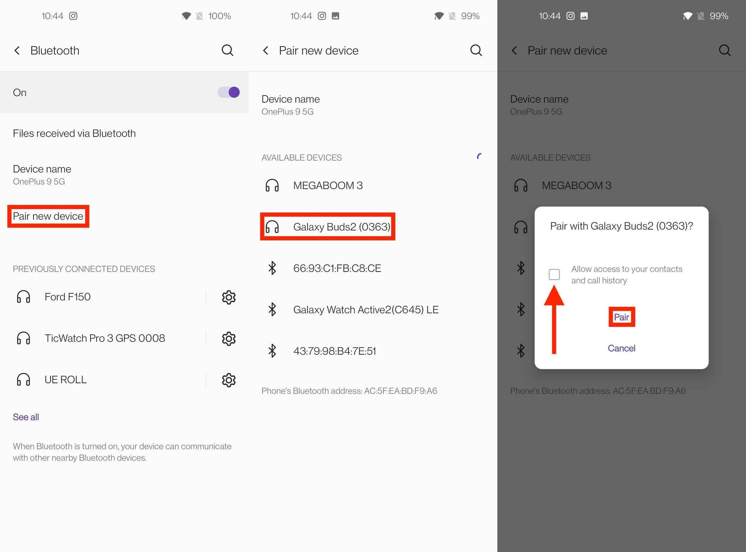Open settings gear for Ford F150
The width and height of the screenshot is (746, 552).
[x=229, y=297]
